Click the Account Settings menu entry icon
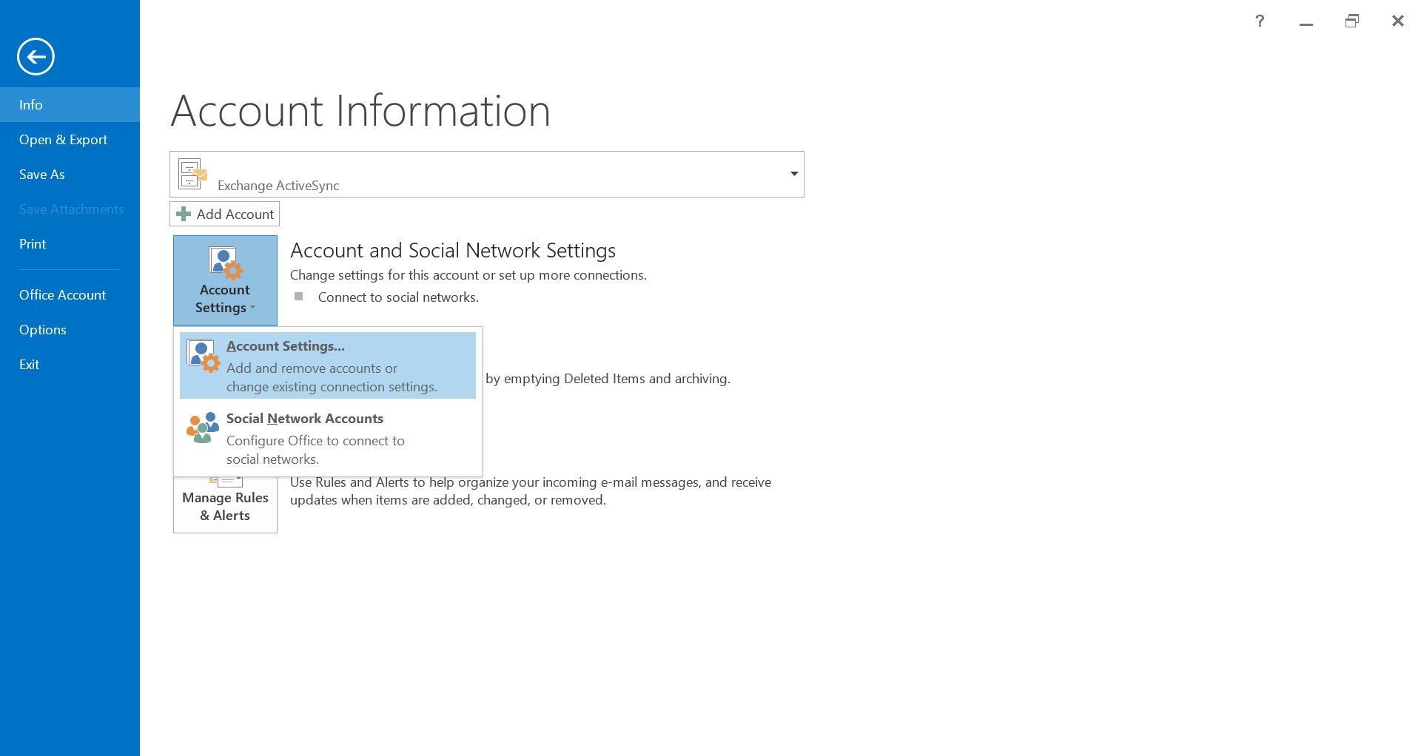Viewport: 1421px width, 756px height. [x=203, y=356]
